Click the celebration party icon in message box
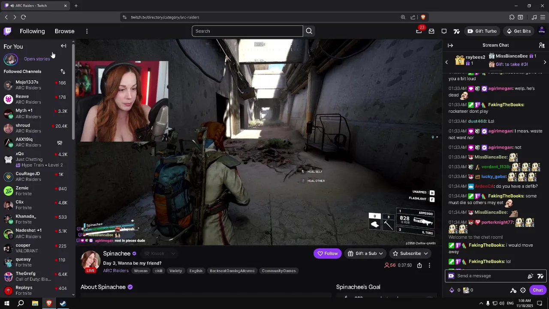Viewport: 549px width, 309px height. coord(531,276)
